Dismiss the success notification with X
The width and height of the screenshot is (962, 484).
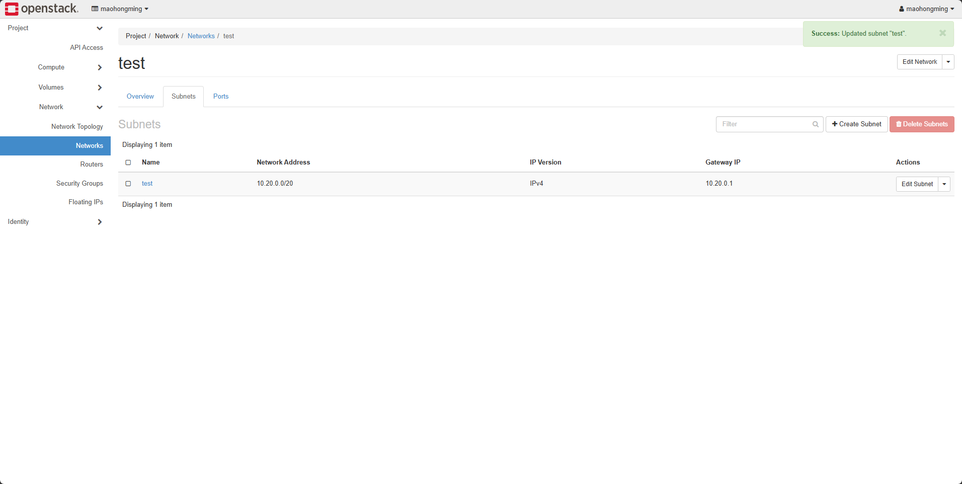coord(942,33)
